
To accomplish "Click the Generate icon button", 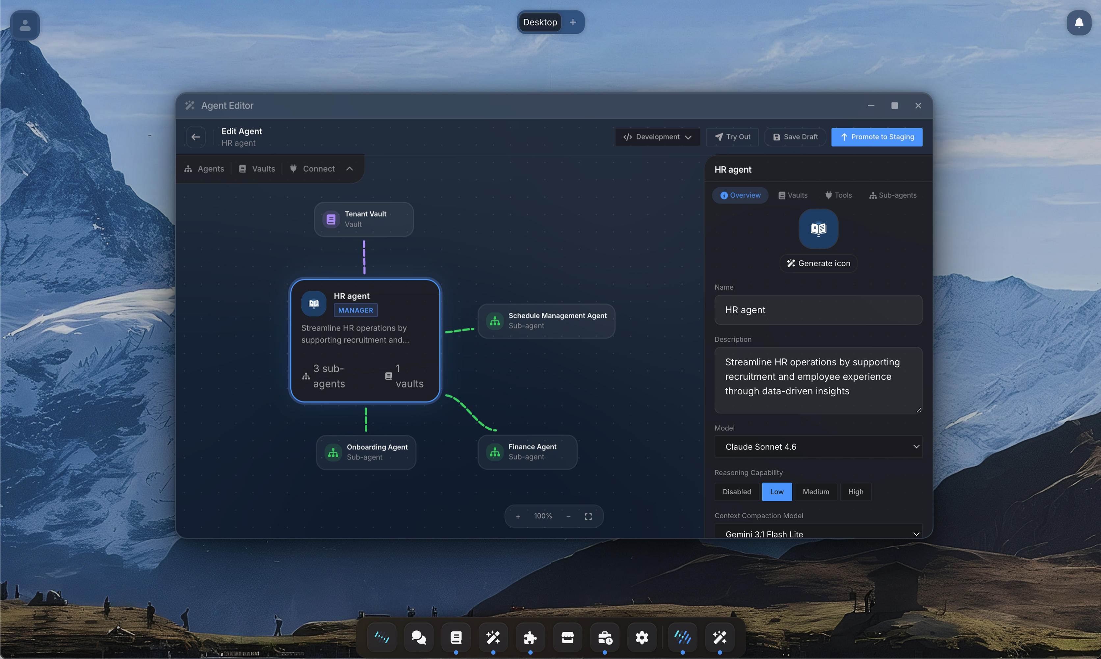I will 818,263.
